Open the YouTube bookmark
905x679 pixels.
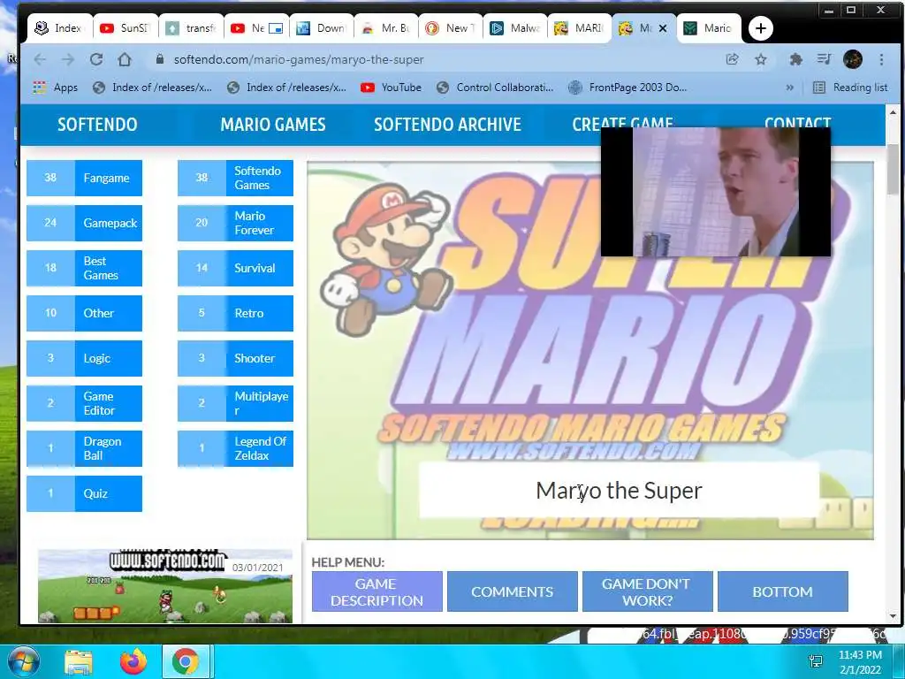pos(391,88)
